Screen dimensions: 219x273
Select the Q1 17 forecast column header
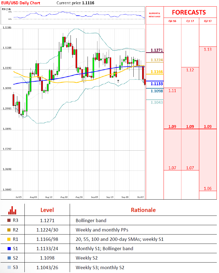(x=190, y=21)
